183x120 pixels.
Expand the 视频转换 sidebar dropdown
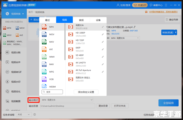[23, 14]
